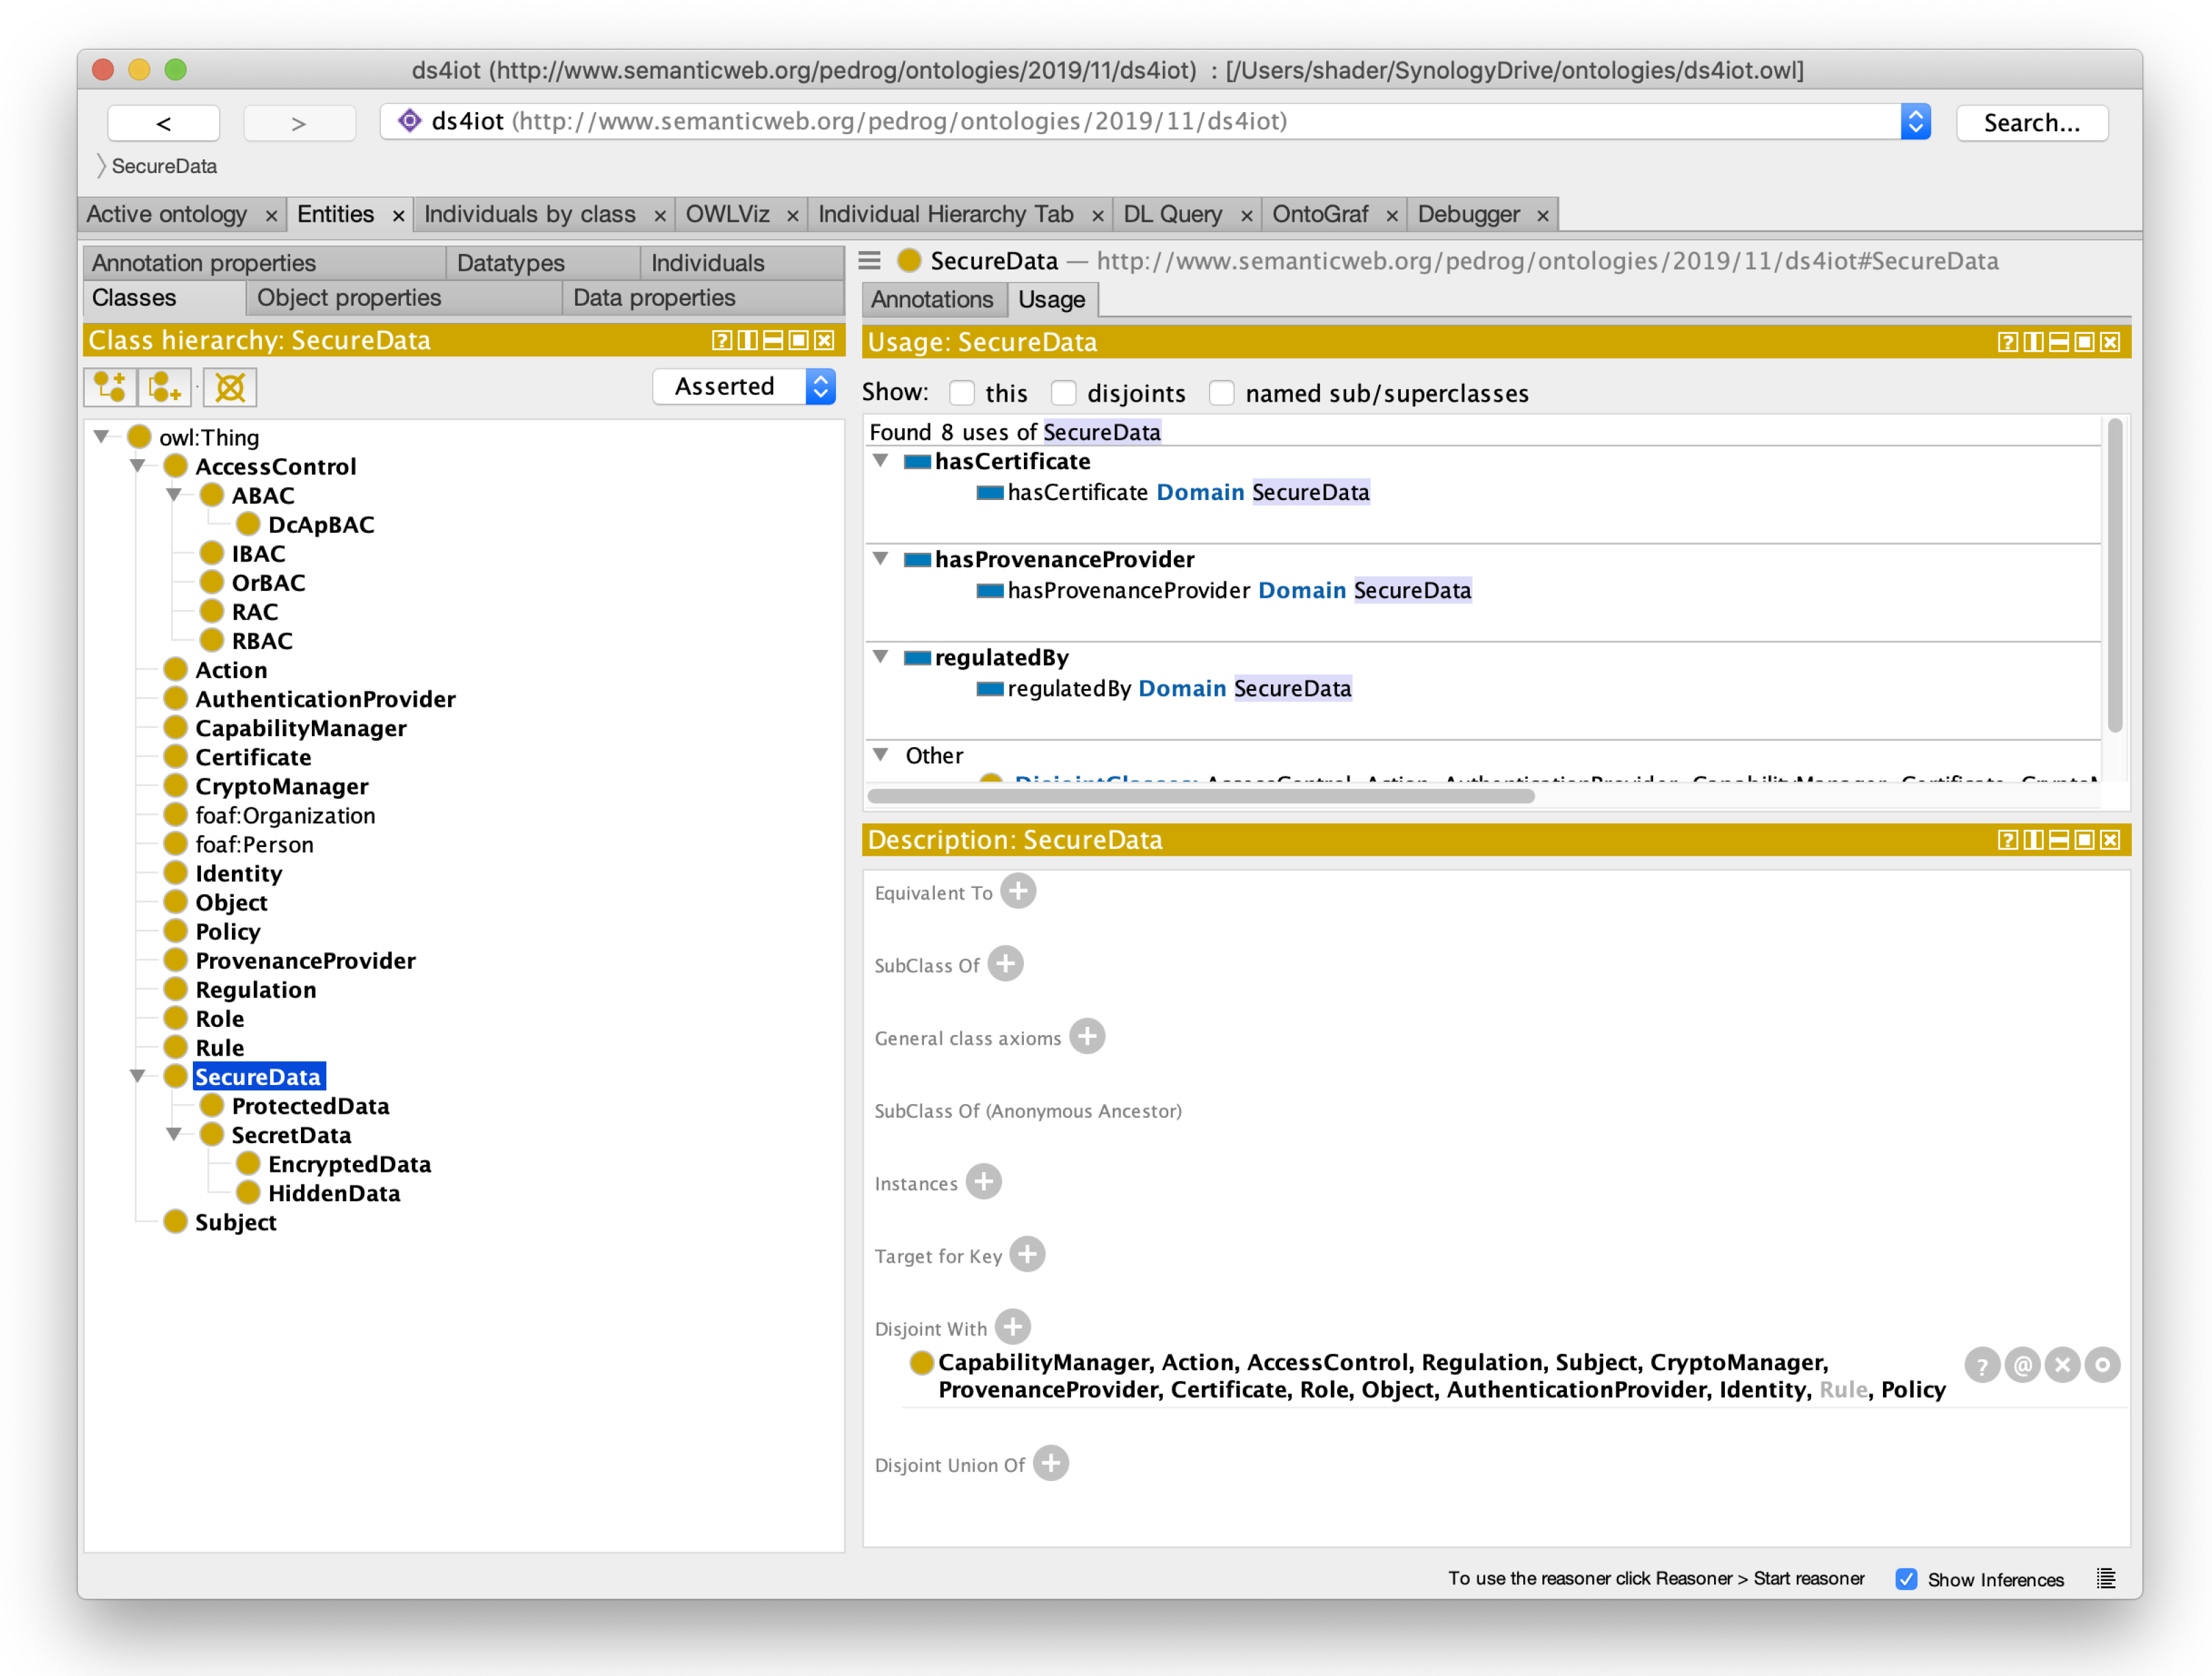This screenshot has width=2212, height=1676.
Task: Add an Equivalent To expression
Action: coord(1018,891)
